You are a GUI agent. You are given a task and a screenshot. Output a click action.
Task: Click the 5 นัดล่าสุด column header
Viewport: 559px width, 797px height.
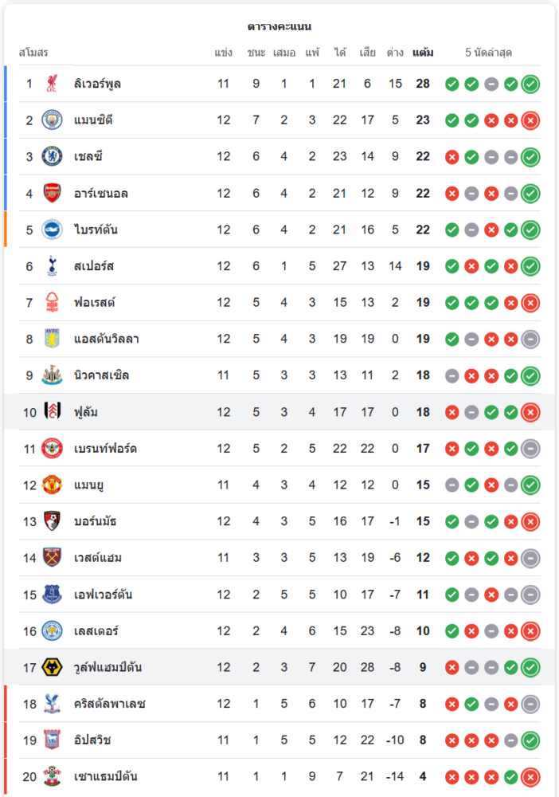pyautogui.click(x=488, y=53)
